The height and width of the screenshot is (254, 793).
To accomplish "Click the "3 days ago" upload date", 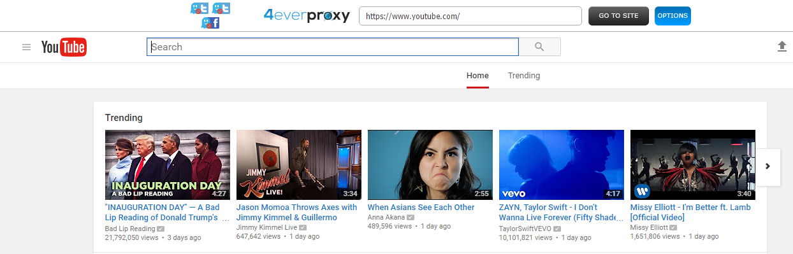I will (184, 237).
